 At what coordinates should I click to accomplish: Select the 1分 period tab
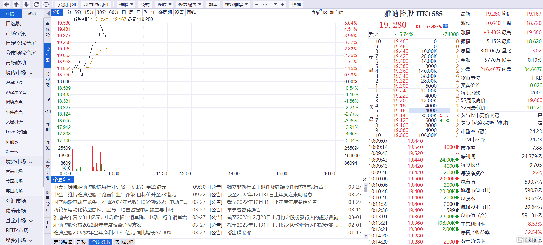click(x=68, y=12)
